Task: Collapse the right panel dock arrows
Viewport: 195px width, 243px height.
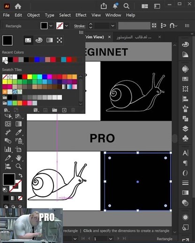Action: pyautogui.click(x=192, y=34)
